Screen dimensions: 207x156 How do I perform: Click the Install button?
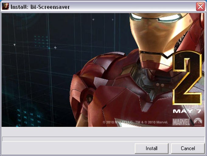[x=152, y=148]
